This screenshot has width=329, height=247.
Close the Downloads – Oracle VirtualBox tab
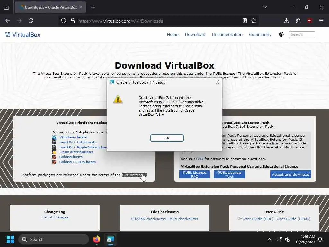pos(81,7)
